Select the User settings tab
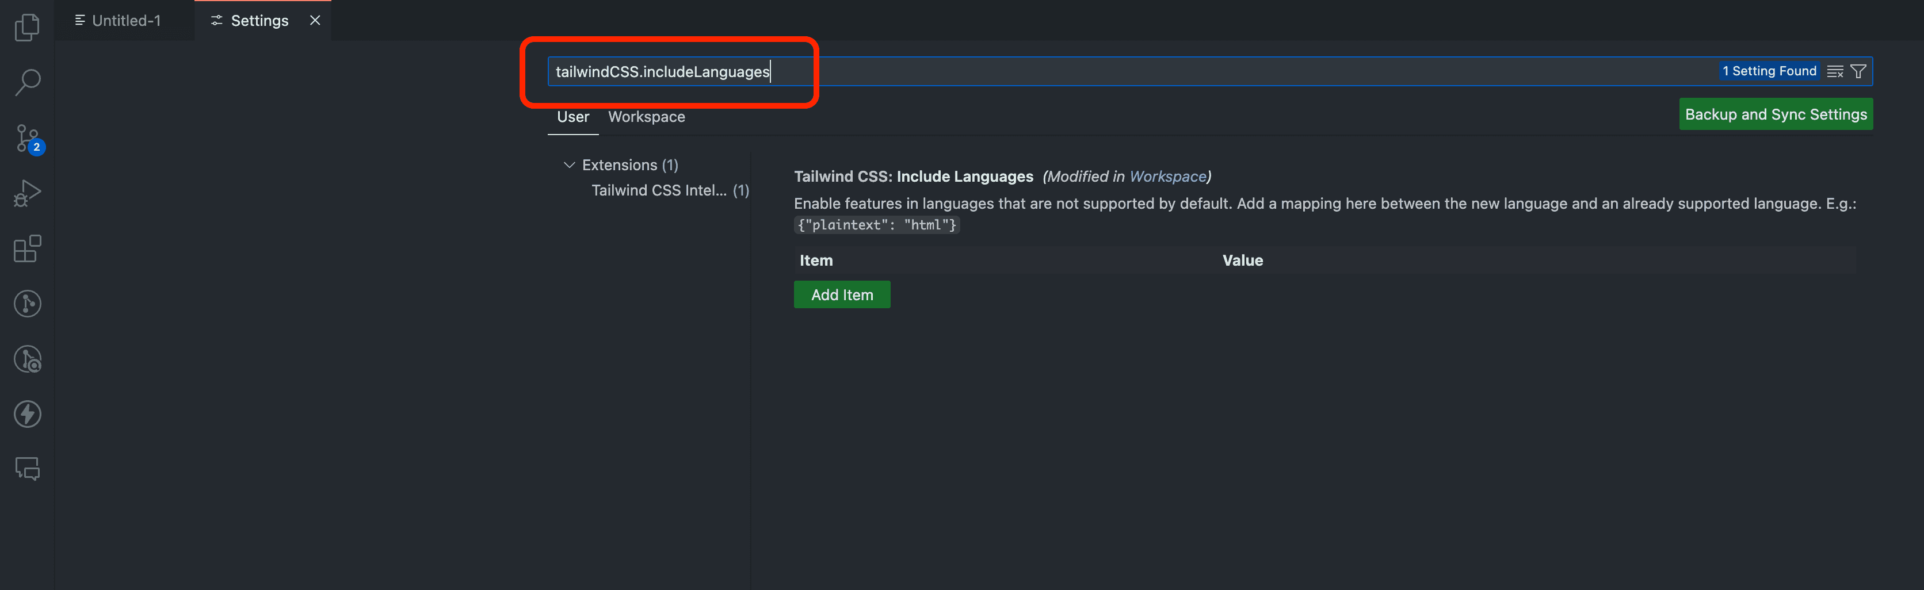 tap(573, 117)
